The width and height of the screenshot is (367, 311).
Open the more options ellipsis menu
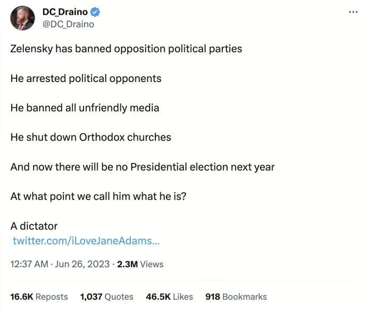[353, 12]
